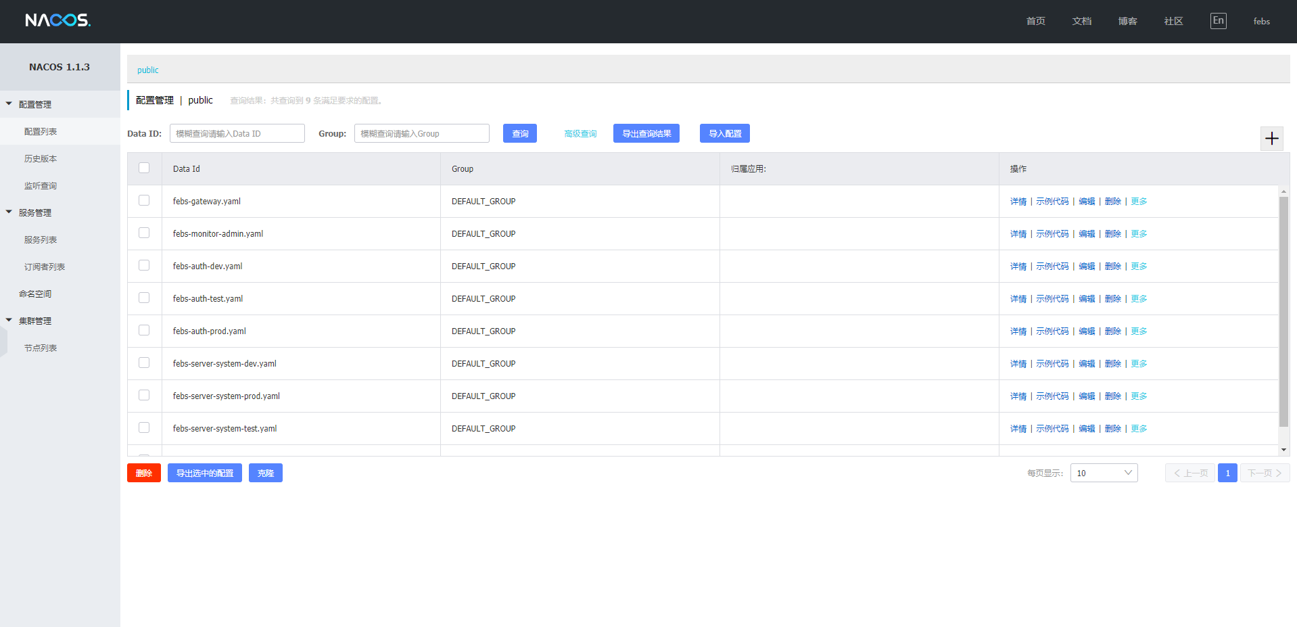Collapse the 服务管理 sidebar section
This screenshot has width=1297, height=627.
pyautogui.click(x=34, y=212)
